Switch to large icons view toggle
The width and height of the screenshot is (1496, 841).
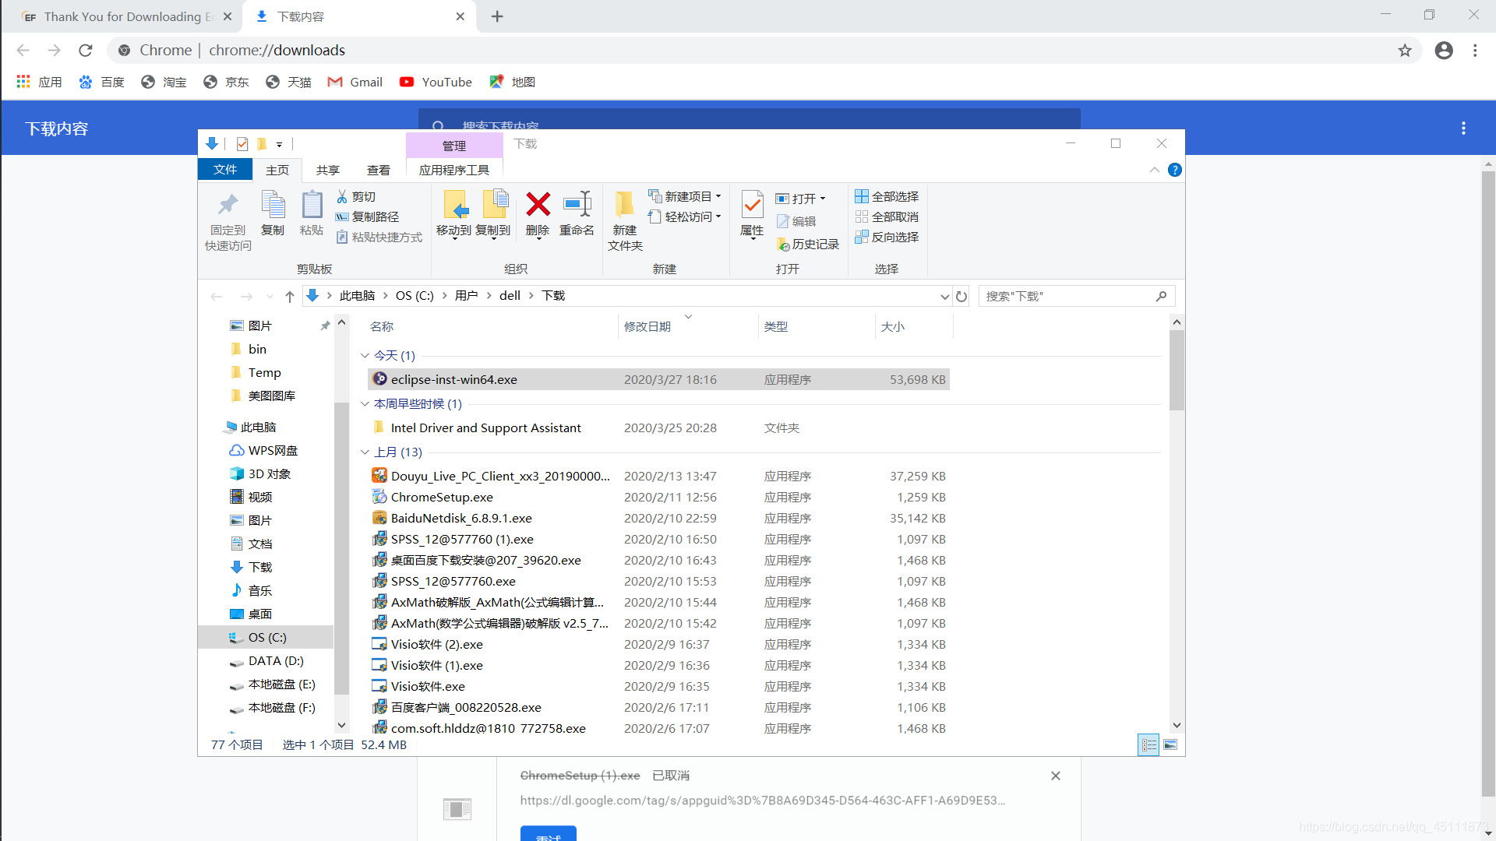point(1170,745)
